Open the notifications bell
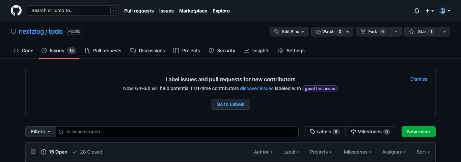The height and width of the screenshot is (162, 461). [417, 11]
